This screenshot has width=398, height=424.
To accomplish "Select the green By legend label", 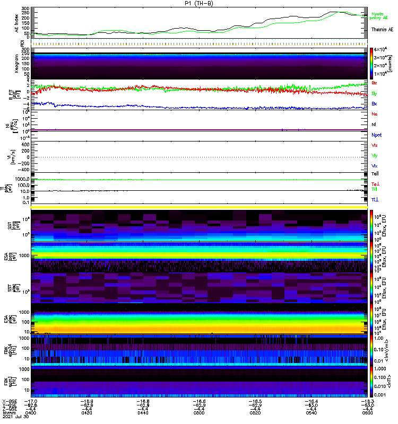I will 375,93.
